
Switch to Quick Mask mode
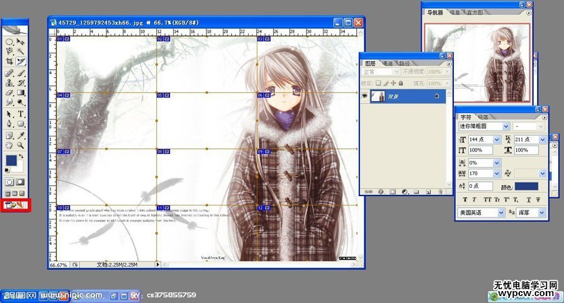tap(21, 182)
